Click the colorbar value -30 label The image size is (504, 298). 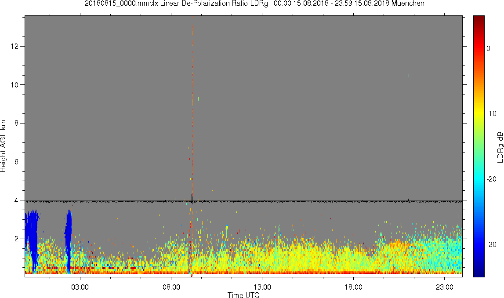coord(491,245)
